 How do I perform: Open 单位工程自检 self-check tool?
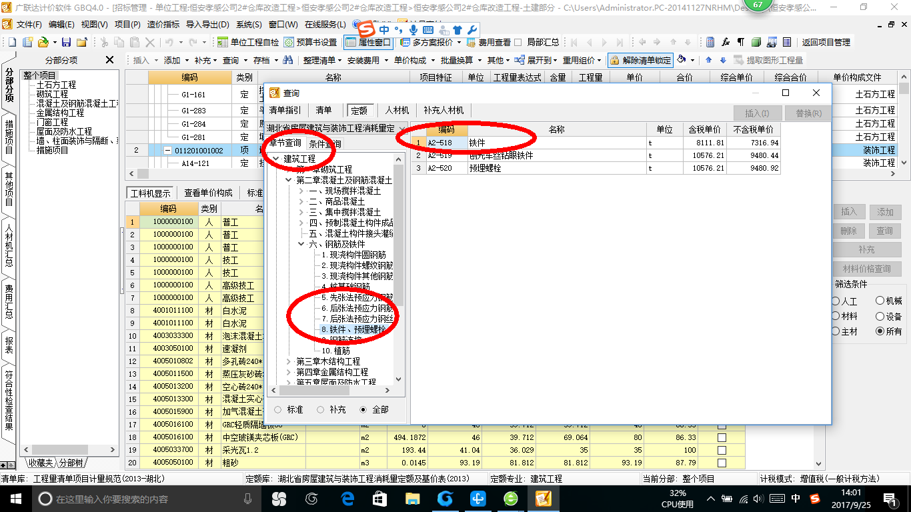[x=248, y=42]
